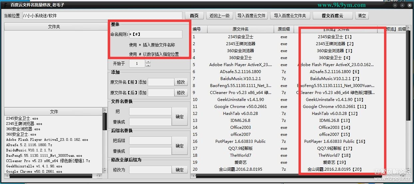This screenshot has height=184, width=414.
Task: Click the 编号 column header
Action: point(199,29)
